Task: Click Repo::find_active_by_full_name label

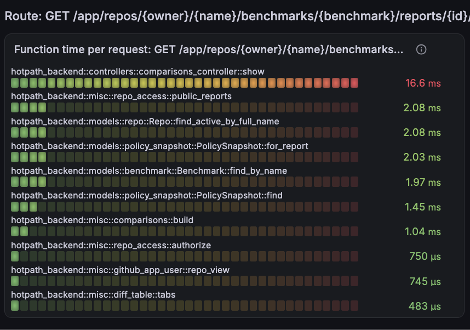Action: pos(145,122)
